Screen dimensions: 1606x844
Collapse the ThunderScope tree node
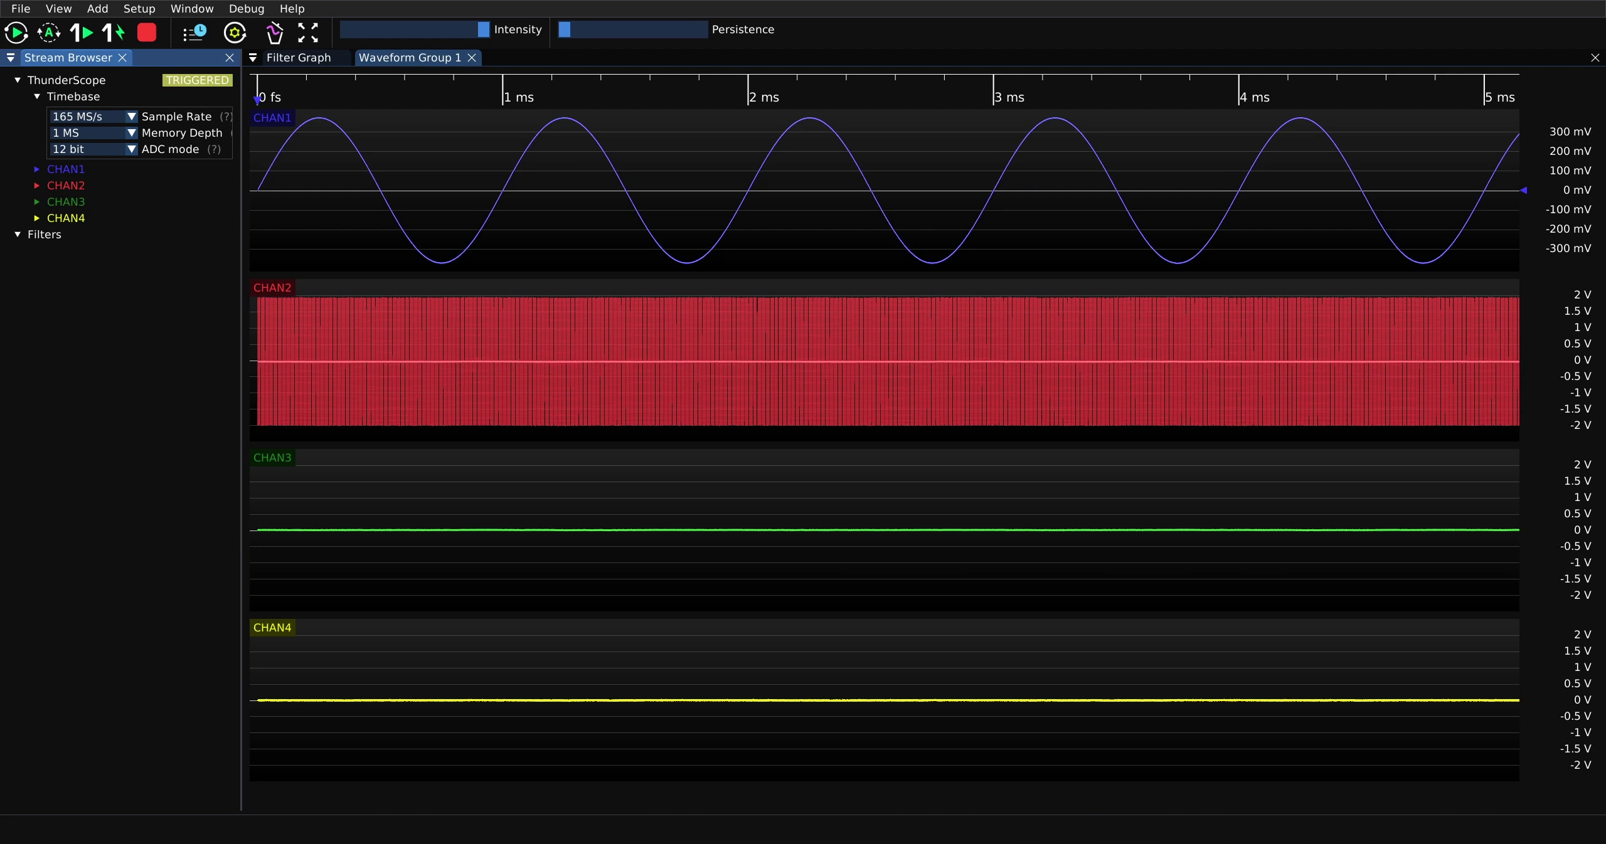[18, 80]
